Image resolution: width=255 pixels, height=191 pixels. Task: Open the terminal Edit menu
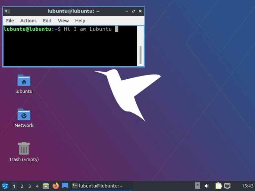[x=47, y=21]
